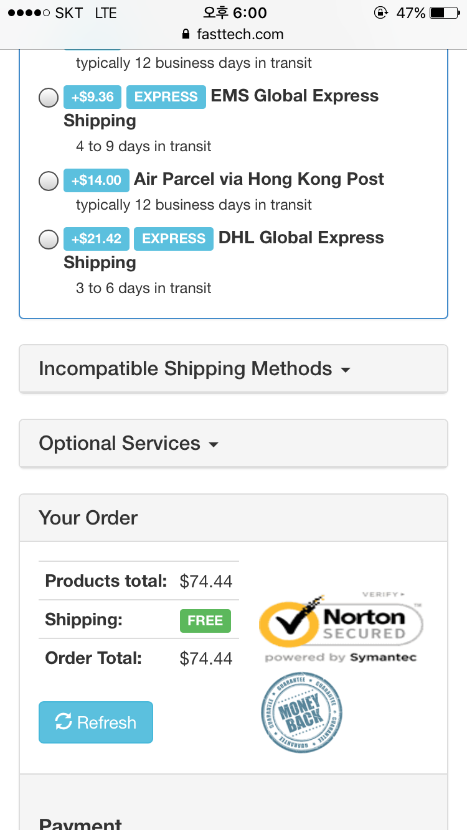Viewport: 467px width, 830px height.
Task: Click the EXPRESS tag beside EMS shipping
Action: point(166,97)
